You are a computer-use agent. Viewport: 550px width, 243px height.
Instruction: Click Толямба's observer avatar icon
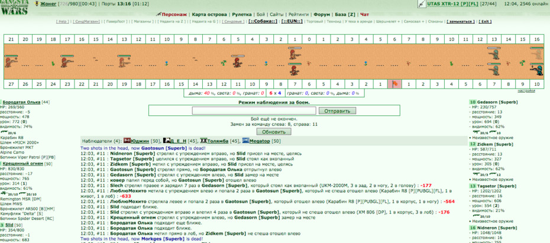[x=203, y=141]
